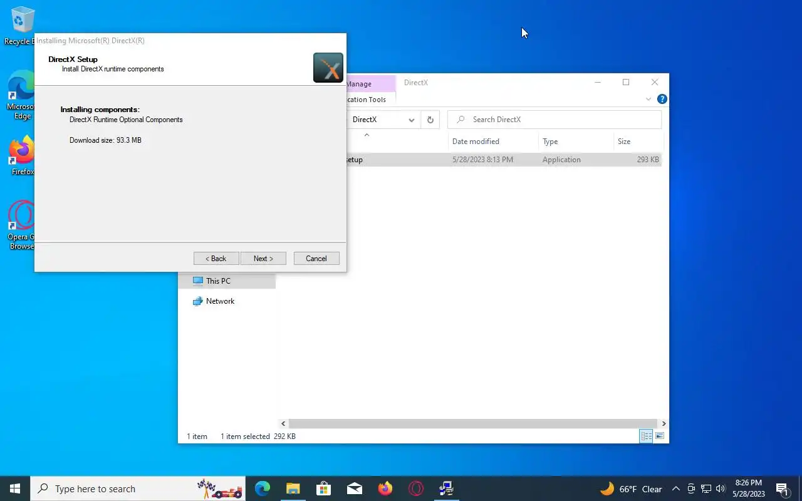Screen dimensions: 802x501
Task: Open weather widget showing 66°F Clear
Action: 631,489
